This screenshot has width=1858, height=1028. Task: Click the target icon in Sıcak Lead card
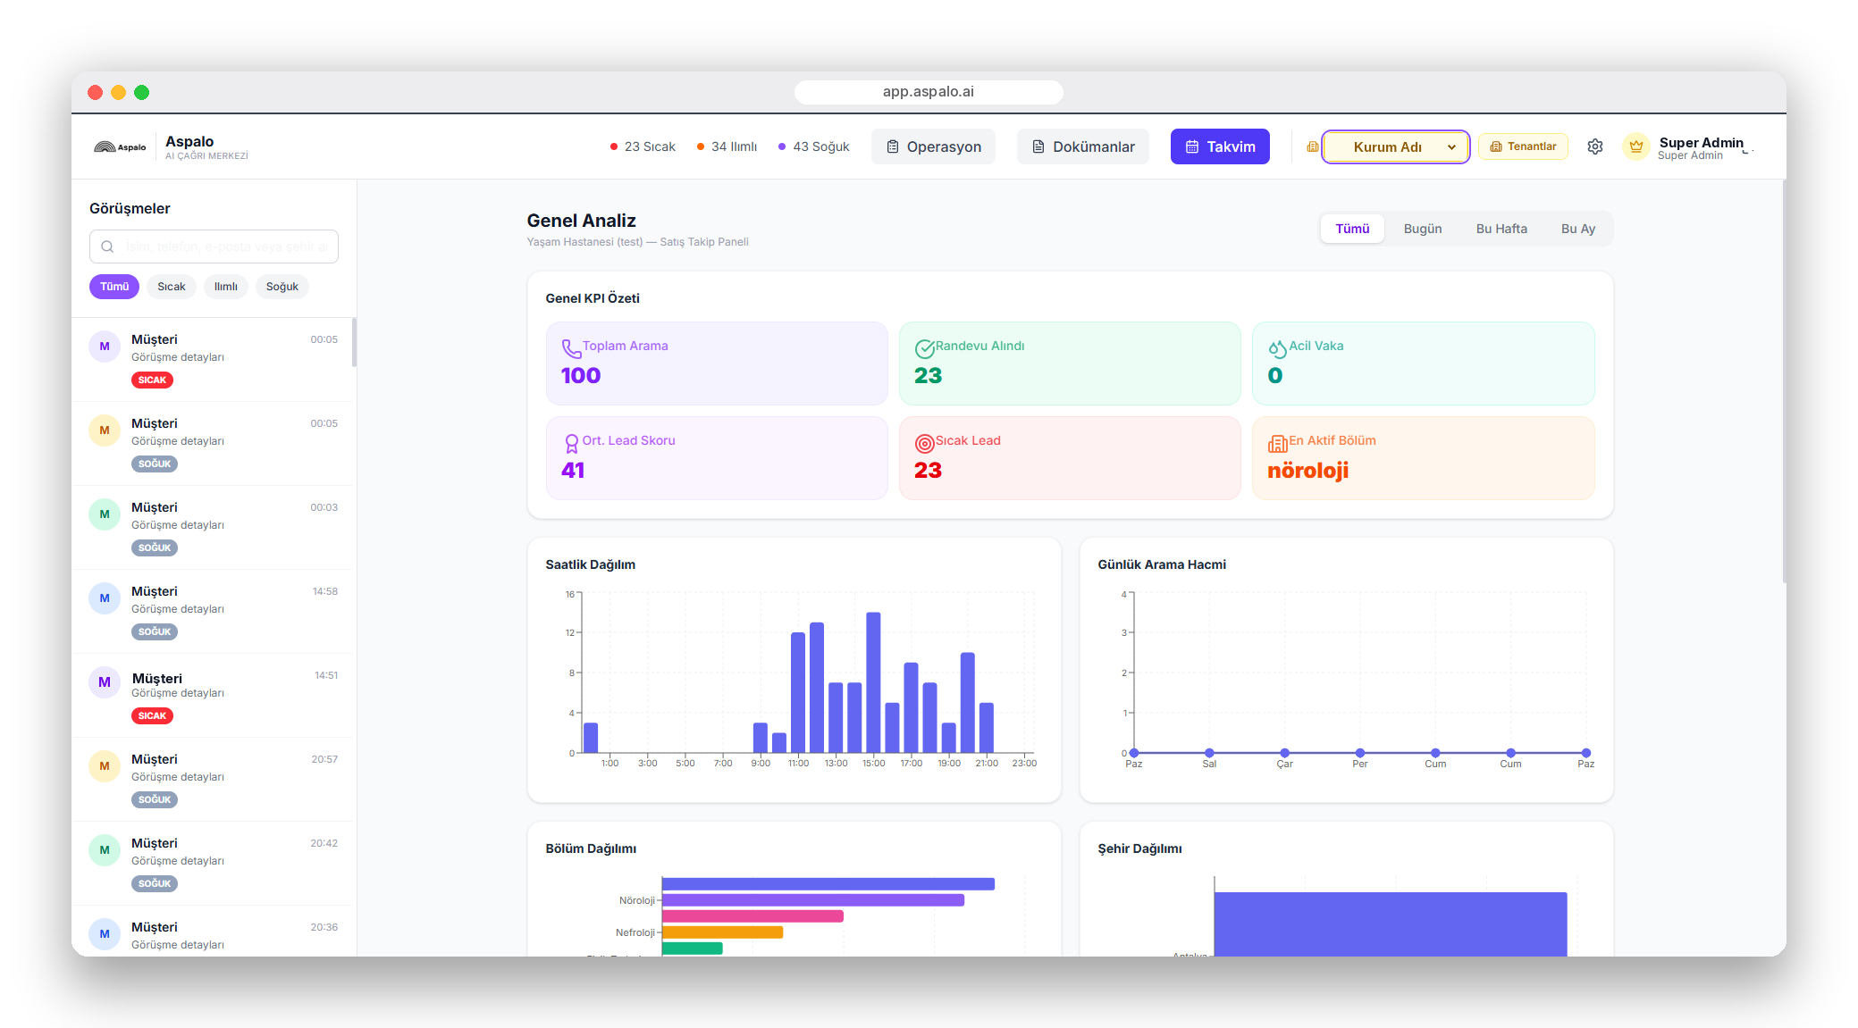click(x=924, y=443)
